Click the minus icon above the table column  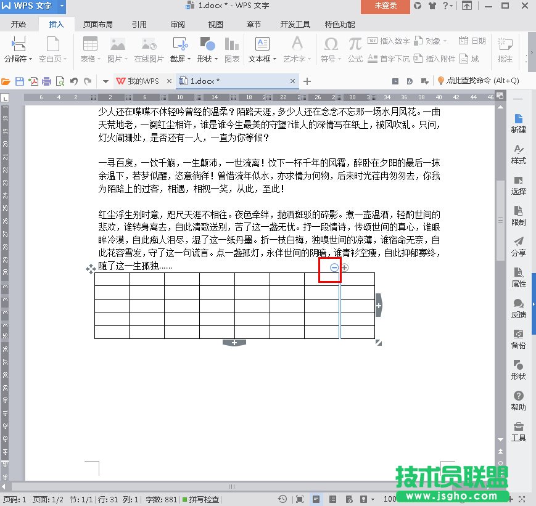click(334, 267)
